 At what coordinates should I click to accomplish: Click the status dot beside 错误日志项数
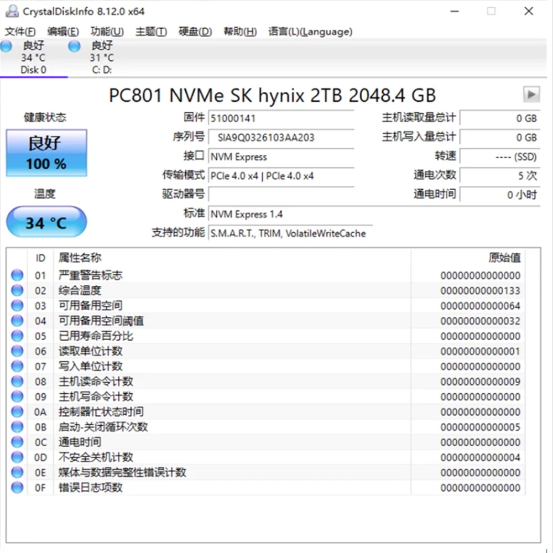click(x=17, y=488)
